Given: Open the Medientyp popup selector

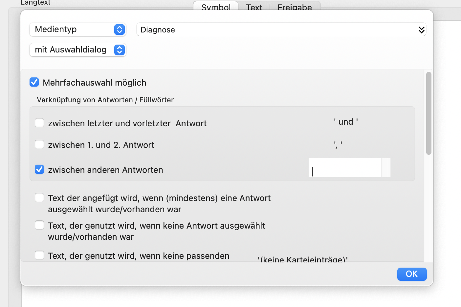Looking at the screenshot, I should [78, 30].
